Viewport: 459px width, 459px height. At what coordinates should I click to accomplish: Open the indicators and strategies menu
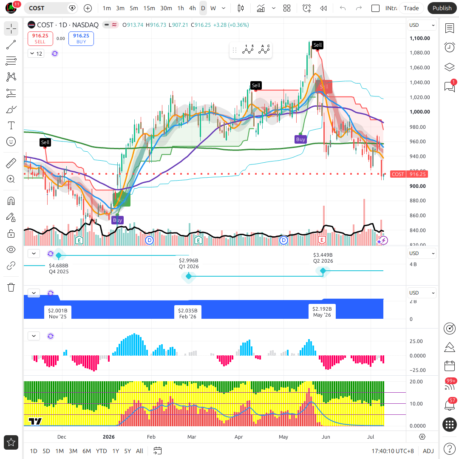pos(261,8)
